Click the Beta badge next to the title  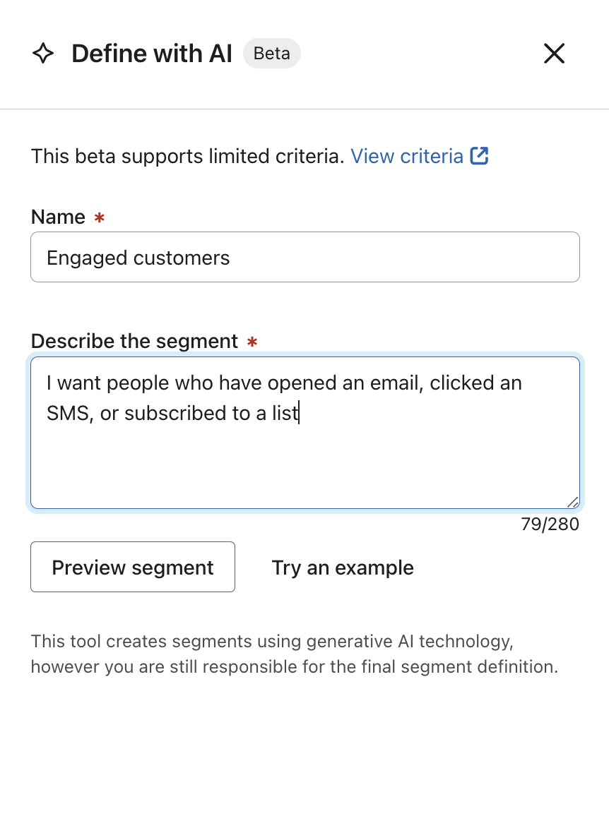[x=271, y=53]
